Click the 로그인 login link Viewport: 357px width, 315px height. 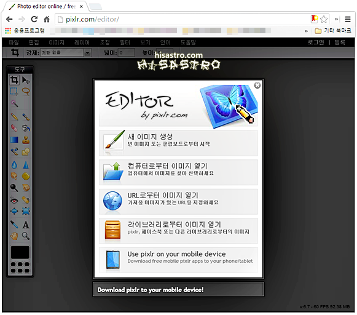316,42
